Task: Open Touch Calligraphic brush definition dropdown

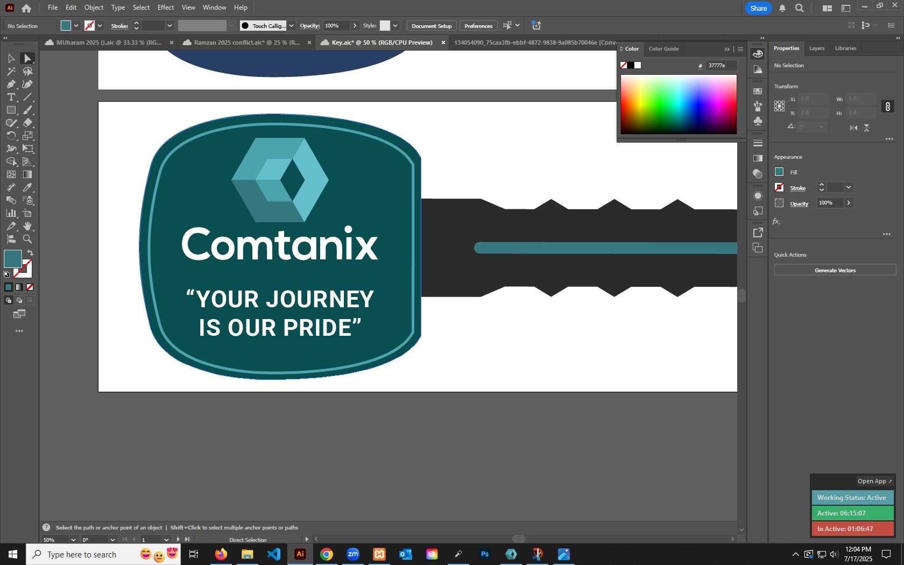Action: point(291,25)
